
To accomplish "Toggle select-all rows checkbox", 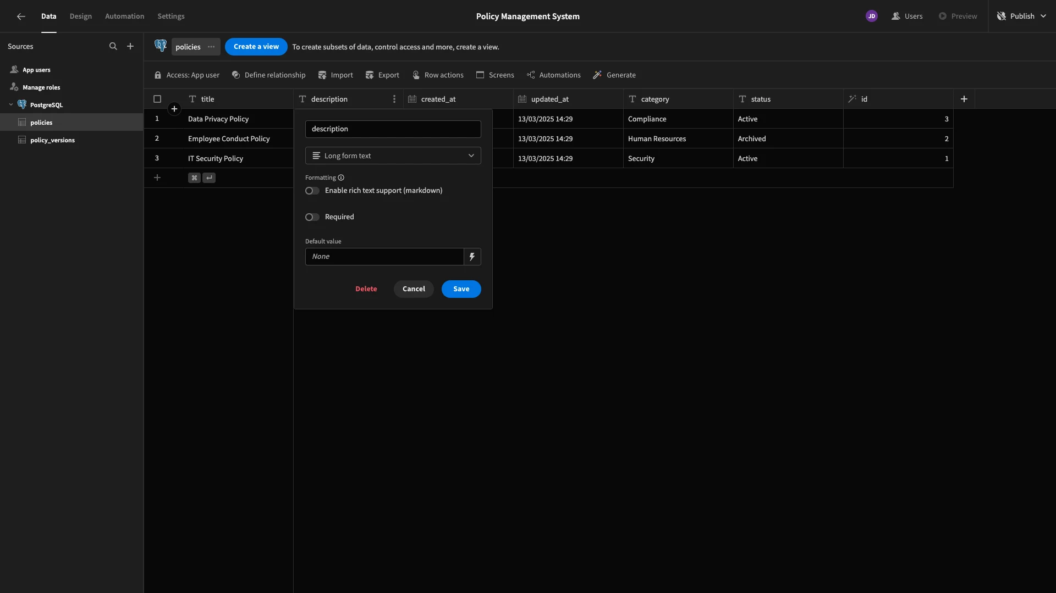I will click(x=157, y=99).
